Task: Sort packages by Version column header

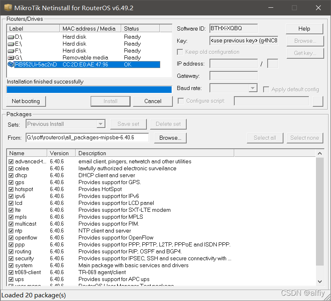Action: pos(61,153)
